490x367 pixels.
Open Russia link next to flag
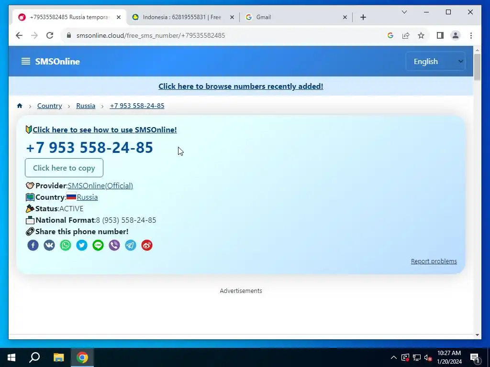click(87, 197)
